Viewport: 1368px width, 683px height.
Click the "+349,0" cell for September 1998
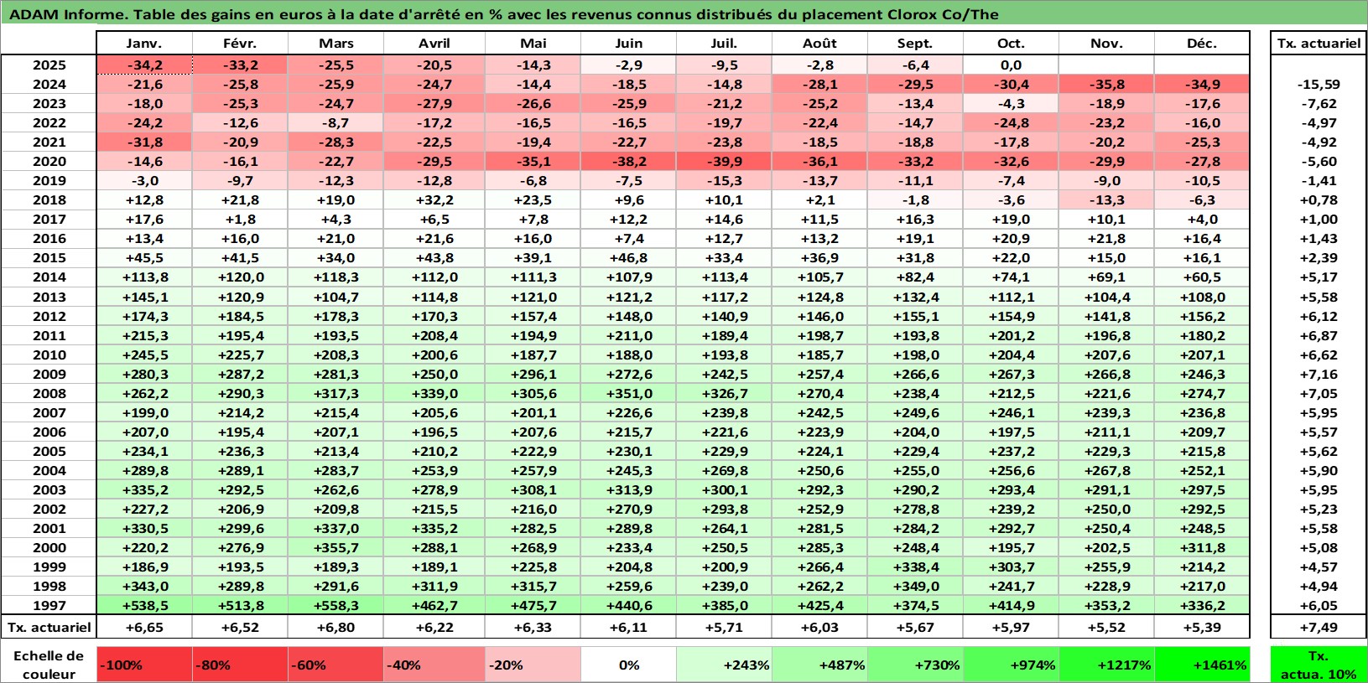point(915,586)
